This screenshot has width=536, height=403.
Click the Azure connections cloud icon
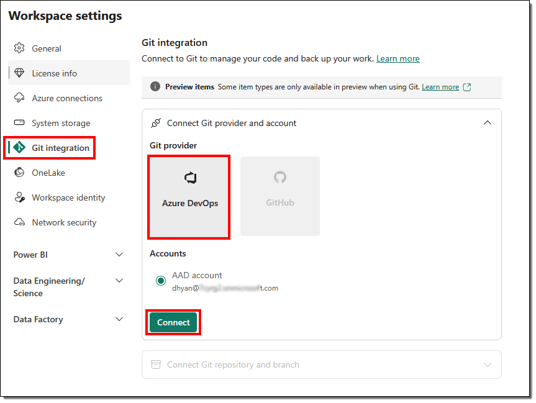tap(19, 98)
